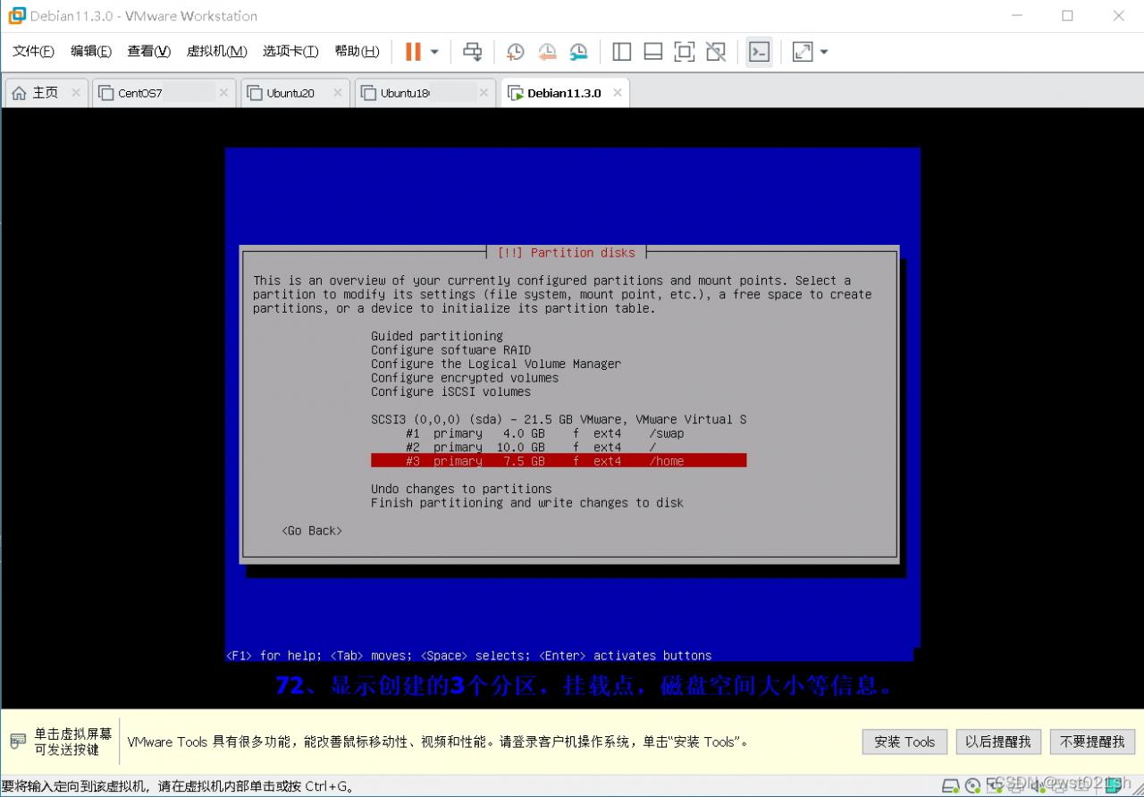Click the stretch guest display icon

click(x=803, y=52)
